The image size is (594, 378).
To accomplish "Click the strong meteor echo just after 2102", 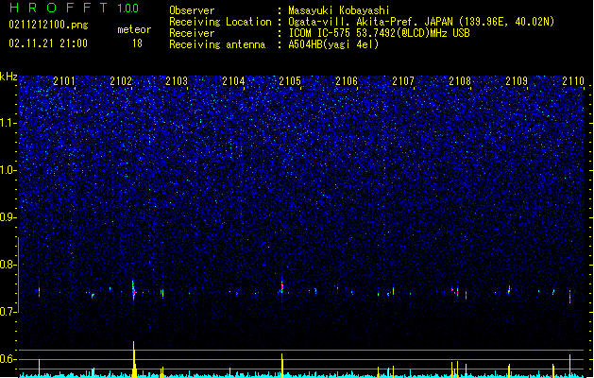I will (133, 290).
